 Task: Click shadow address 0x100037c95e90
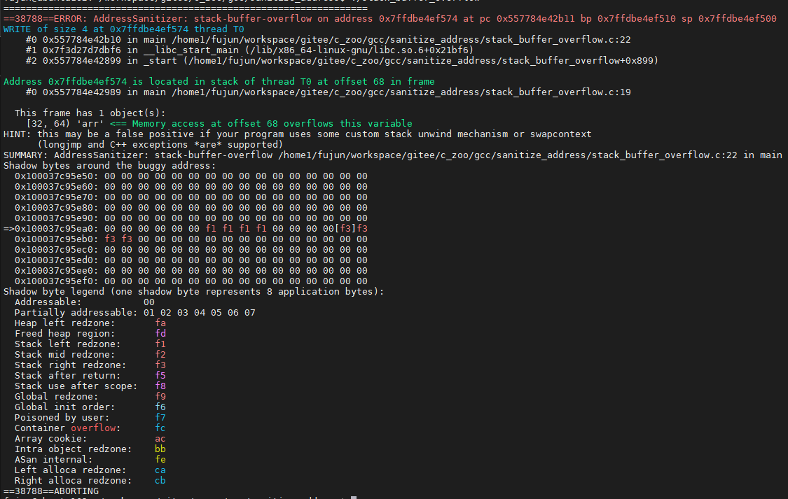(57, 218)
